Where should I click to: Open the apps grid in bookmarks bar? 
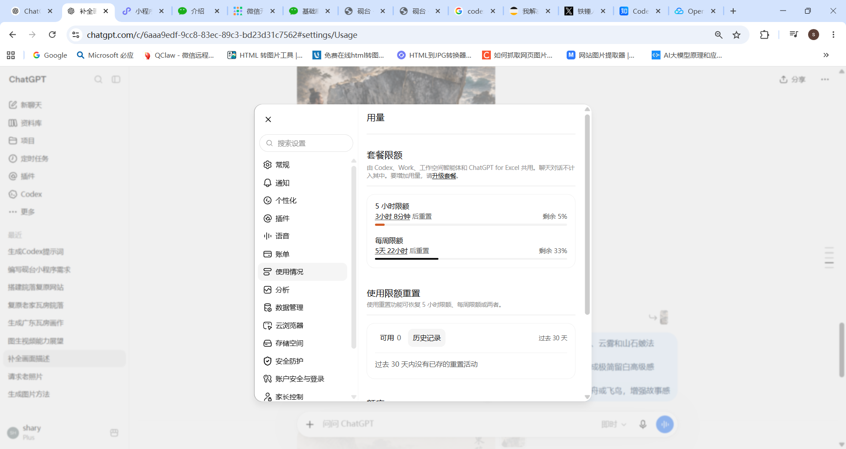pos(11,55)
